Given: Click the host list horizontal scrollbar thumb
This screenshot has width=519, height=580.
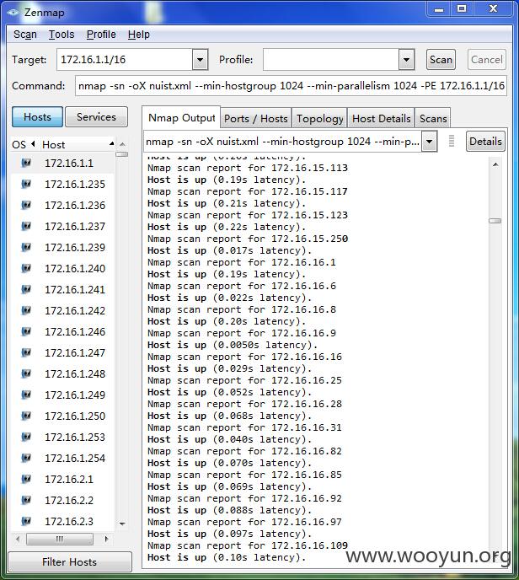Looking at the screenshot, I should 60,539.
